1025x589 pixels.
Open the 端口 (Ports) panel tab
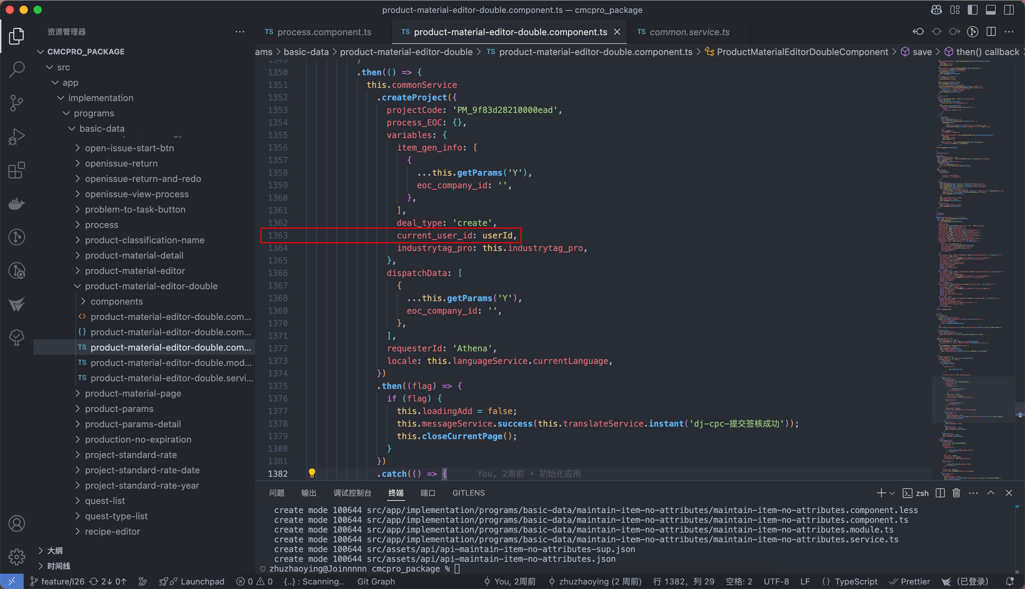pos(428,493)
